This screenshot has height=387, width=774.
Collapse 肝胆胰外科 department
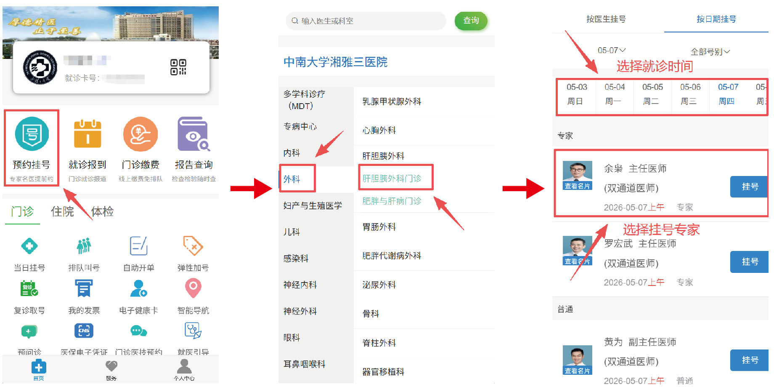pos(424,156)
